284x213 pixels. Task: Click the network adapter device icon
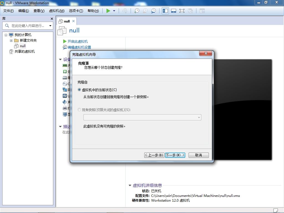click(x=65, y=90)
